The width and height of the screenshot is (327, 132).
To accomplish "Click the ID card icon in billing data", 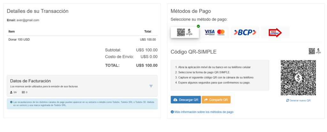I will tap(23, 92).
